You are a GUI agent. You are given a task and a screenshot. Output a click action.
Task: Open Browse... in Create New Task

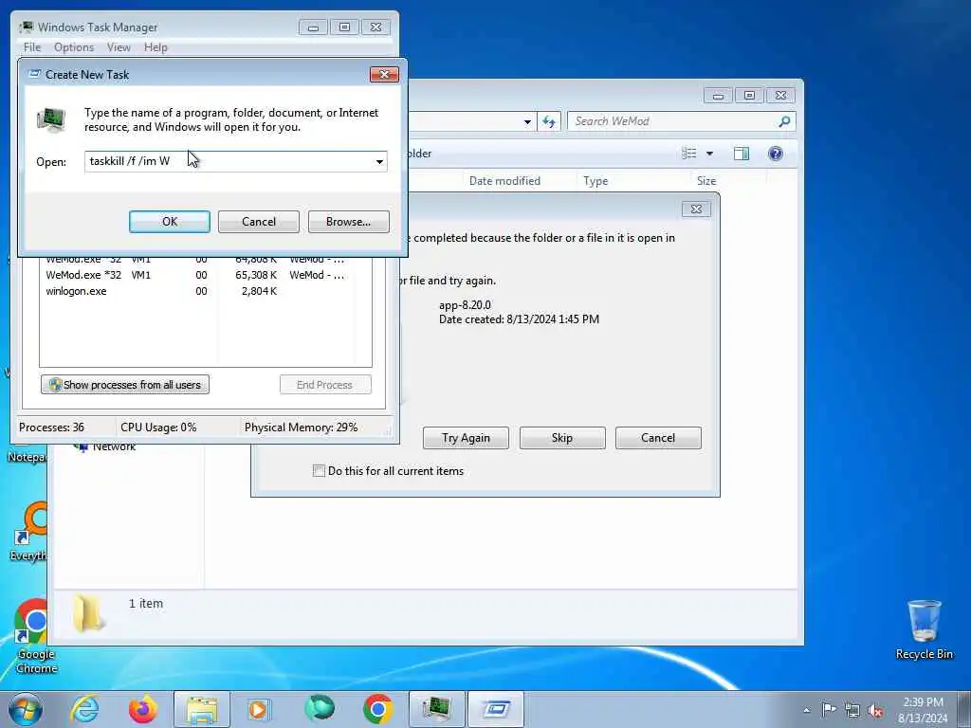348,222
